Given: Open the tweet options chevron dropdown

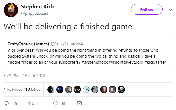Looking at the screenshot, I should pos(170,10).
